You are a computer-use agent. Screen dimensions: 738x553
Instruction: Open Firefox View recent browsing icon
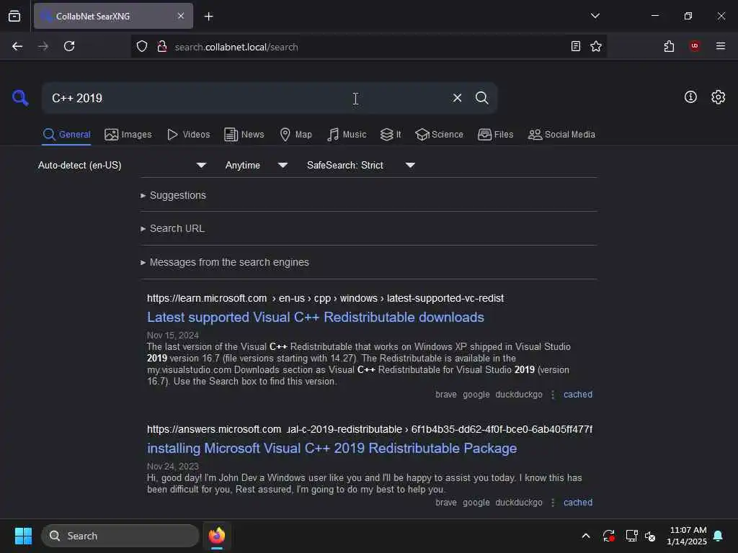pyautogui.click(x=14, y=16)
